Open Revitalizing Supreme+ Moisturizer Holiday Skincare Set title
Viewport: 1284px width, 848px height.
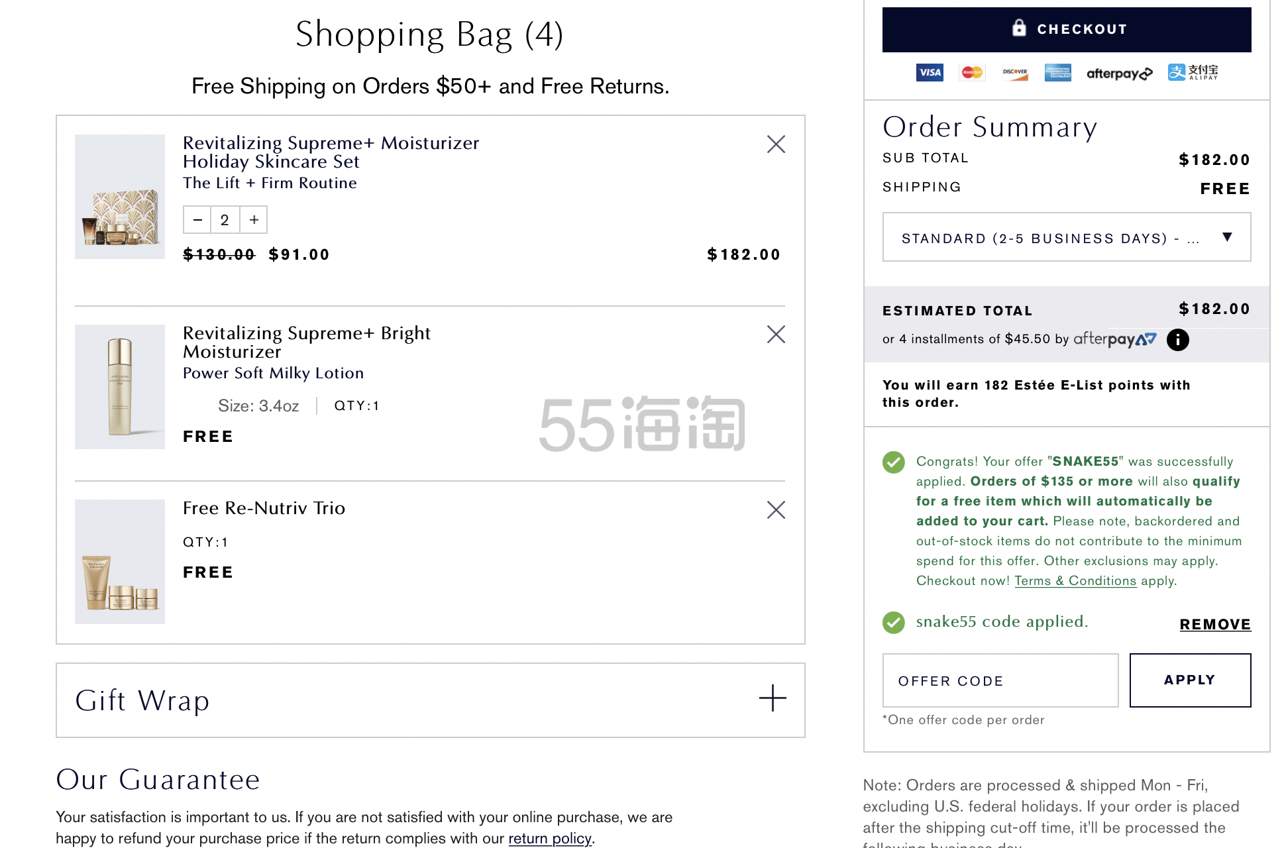pos(331,152)
